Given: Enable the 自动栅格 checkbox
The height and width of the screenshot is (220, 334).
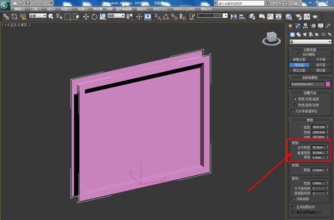Looking at the screenshot, I should [299, 54].
